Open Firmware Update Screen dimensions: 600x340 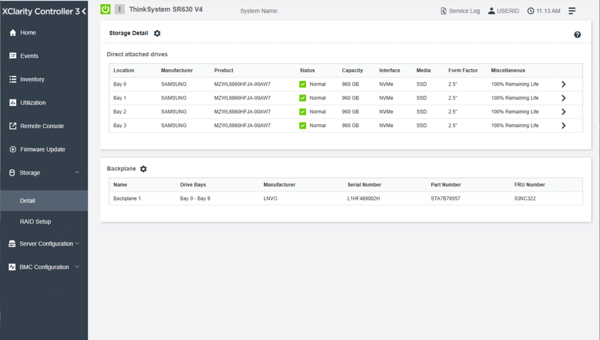[43, 149]
